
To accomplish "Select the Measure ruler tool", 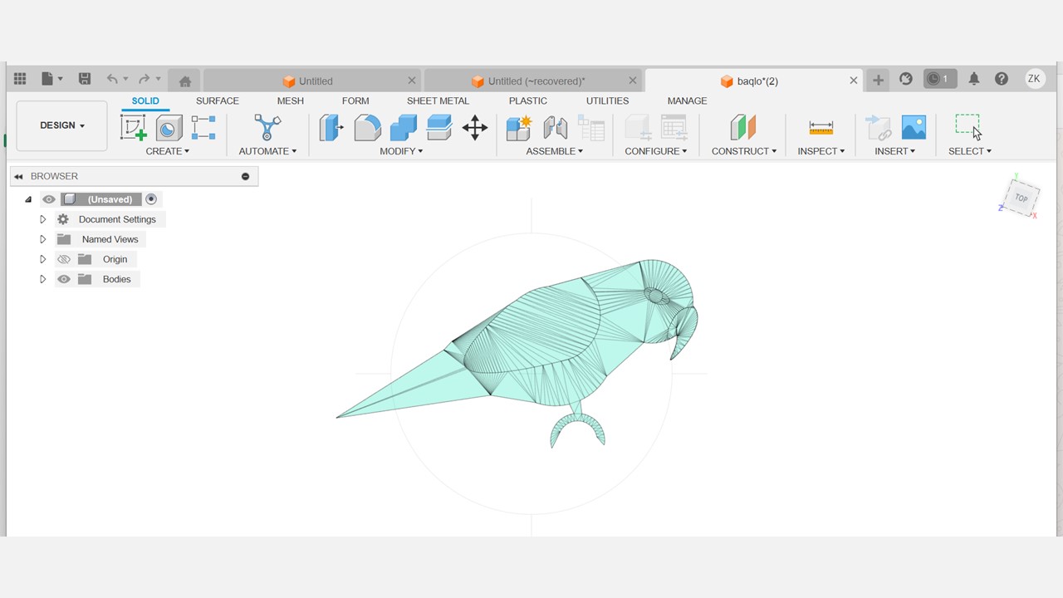I will click(x=821, y=127).
